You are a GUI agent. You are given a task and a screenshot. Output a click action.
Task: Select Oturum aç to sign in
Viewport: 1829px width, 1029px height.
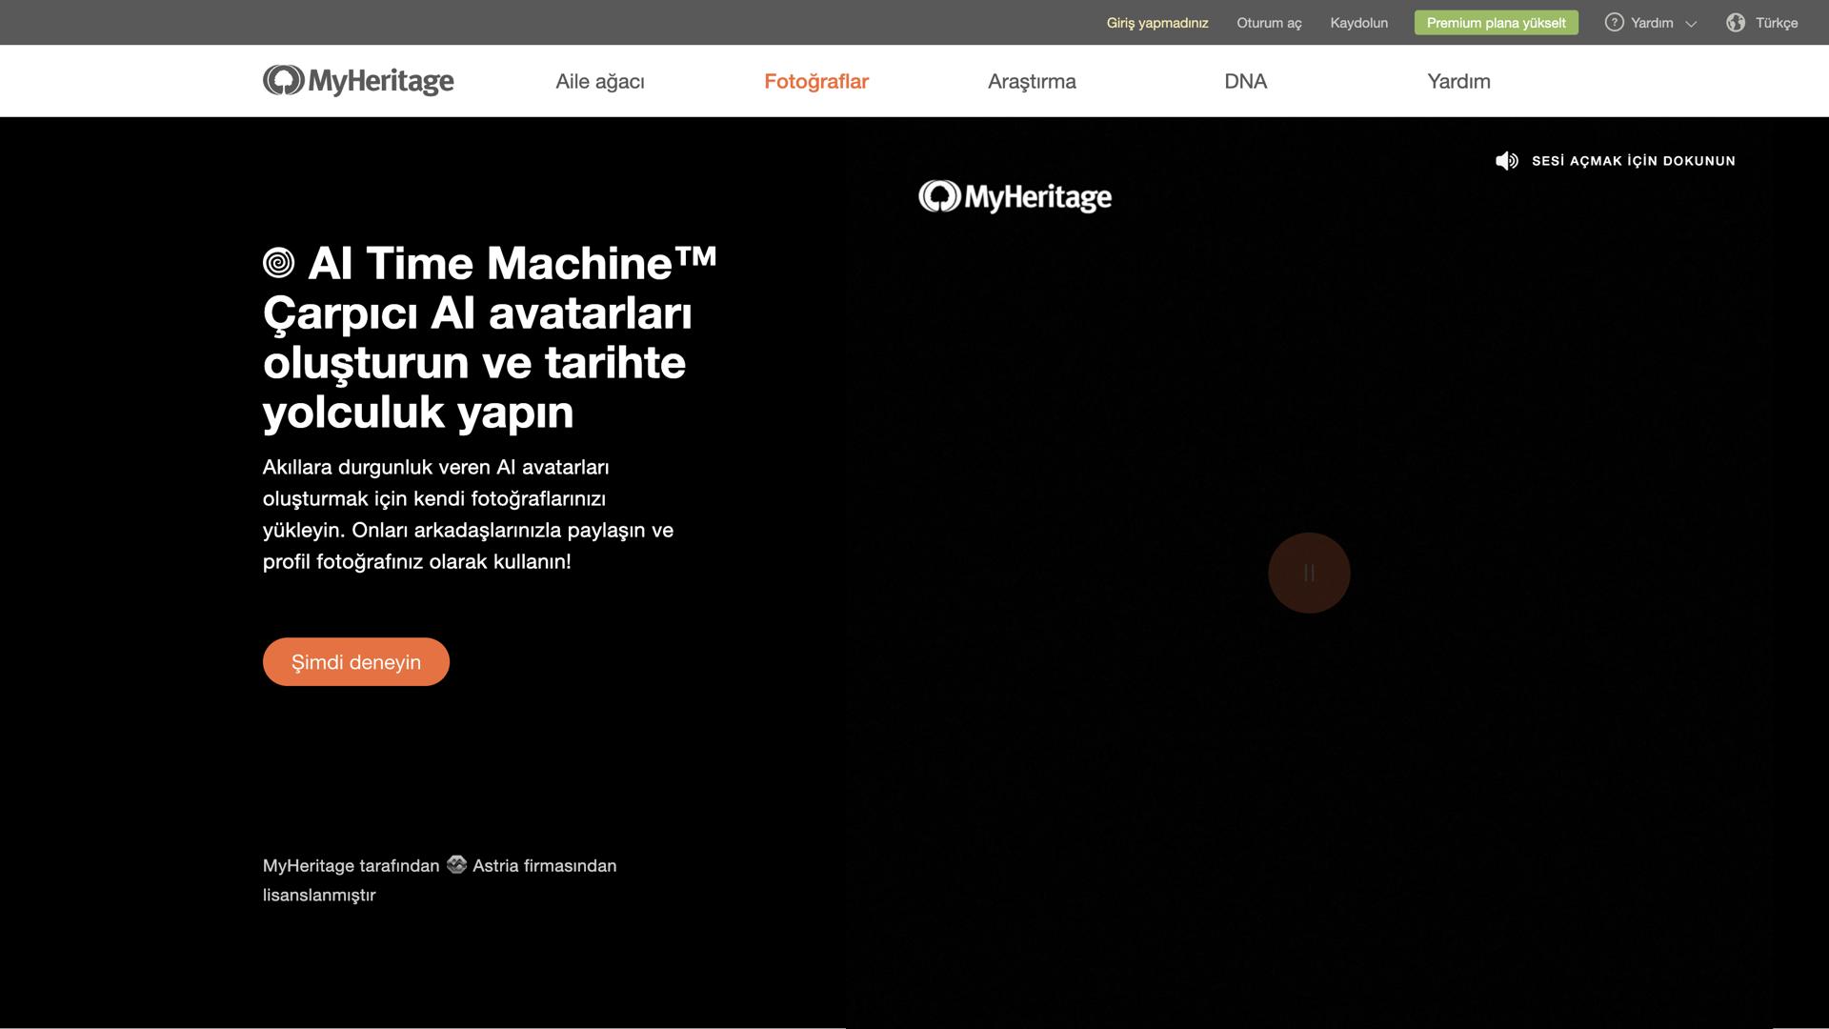click(x=1268, y=22)
